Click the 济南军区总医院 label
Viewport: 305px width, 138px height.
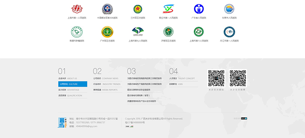point(168,41)
